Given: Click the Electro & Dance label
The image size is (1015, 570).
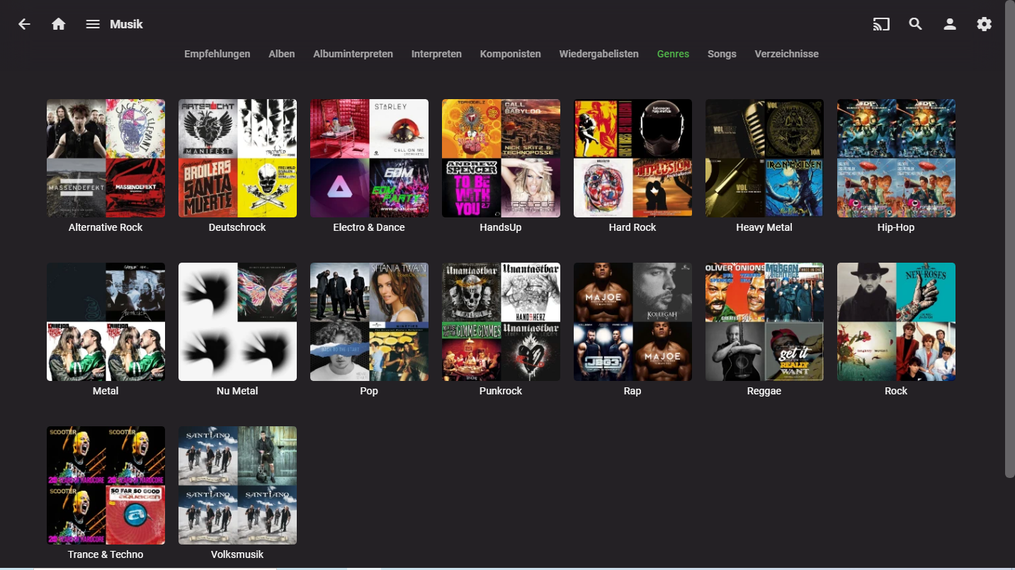Looking at the screenshot, I should coord(369,227).
